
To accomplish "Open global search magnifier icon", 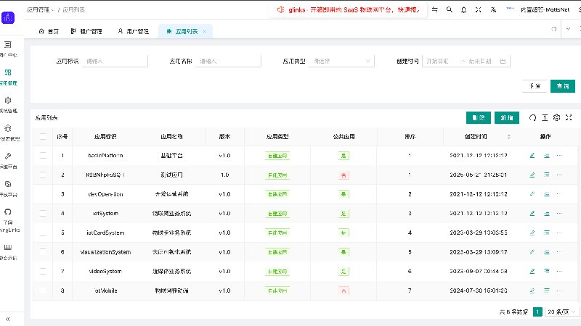I will tap(450, 9).
